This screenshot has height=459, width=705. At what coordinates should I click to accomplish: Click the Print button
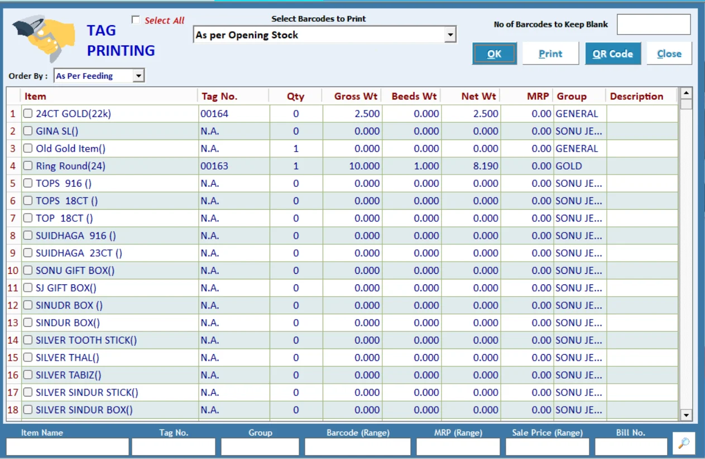[550, 54]
